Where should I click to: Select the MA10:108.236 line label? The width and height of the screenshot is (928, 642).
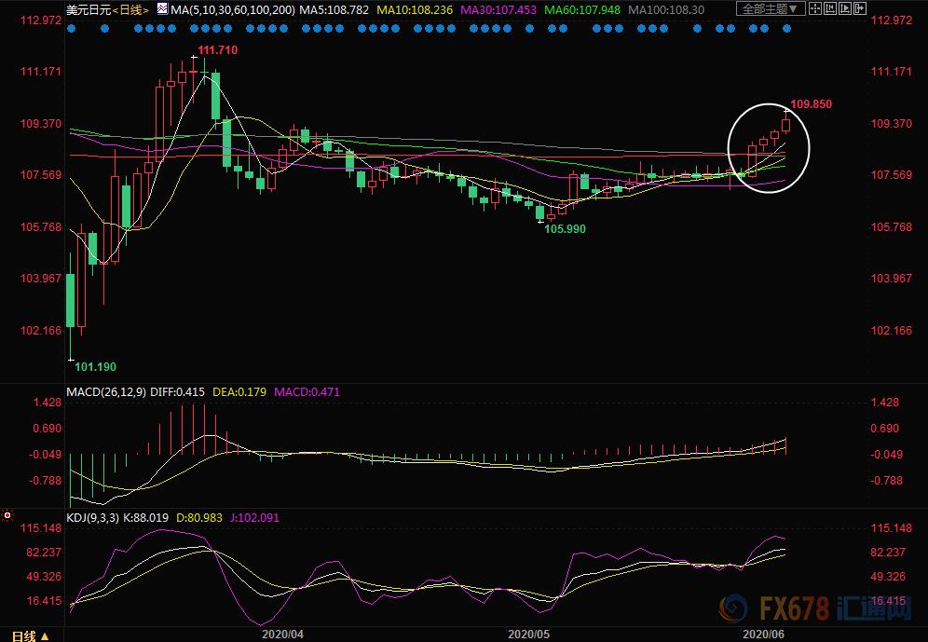click(415, 10)
